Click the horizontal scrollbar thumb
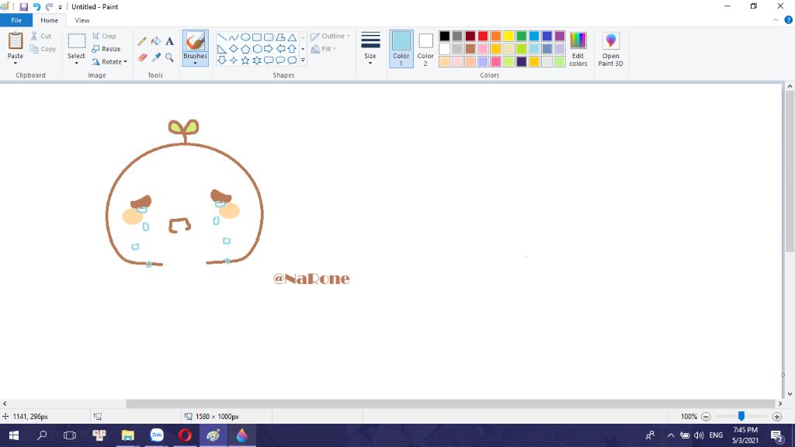This screenshot has height=447, width=795. pyautogui.click(x=451, y=404)
